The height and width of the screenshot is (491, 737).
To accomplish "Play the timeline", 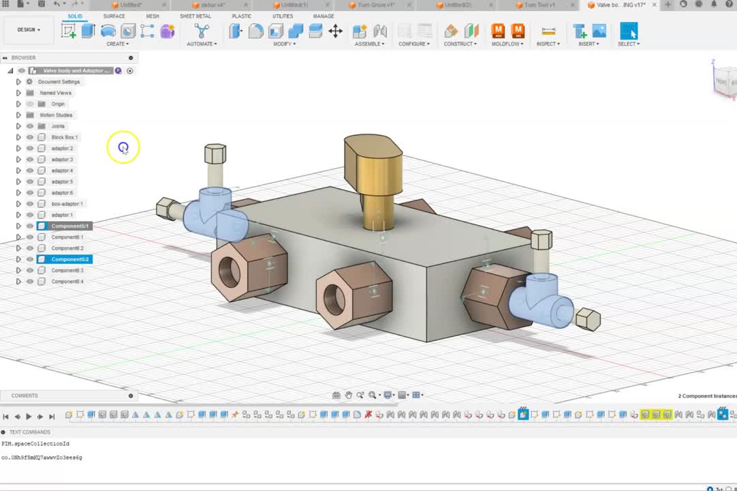I will pyautogui.click(x=29, y=417).
